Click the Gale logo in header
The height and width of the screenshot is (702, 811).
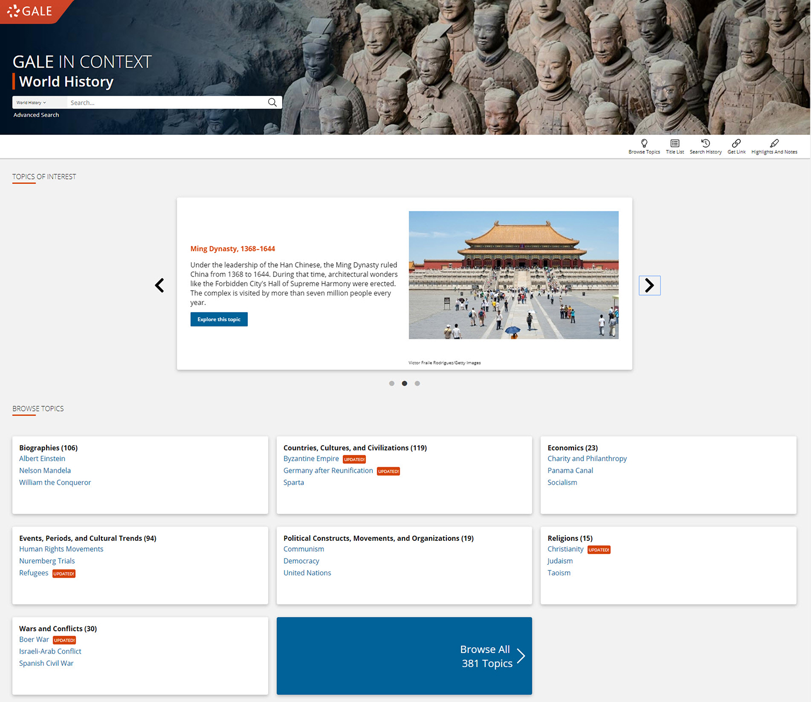(x=30, y=11)
